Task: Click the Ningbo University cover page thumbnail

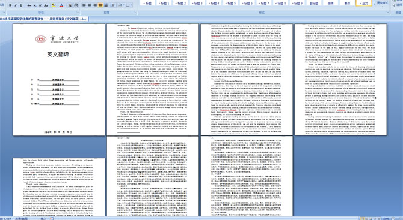Action: point(59,80)
